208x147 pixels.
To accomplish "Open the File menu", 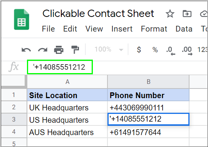I will [49, 29].
